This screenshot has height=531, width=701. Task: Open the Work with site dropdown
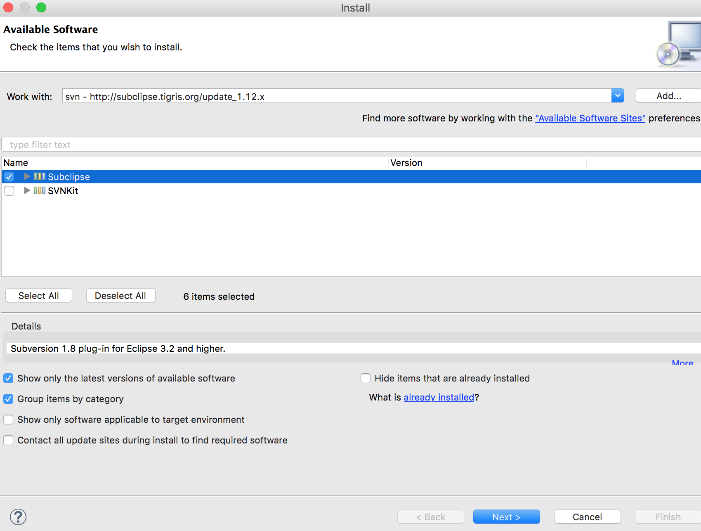tap(617, 96)
